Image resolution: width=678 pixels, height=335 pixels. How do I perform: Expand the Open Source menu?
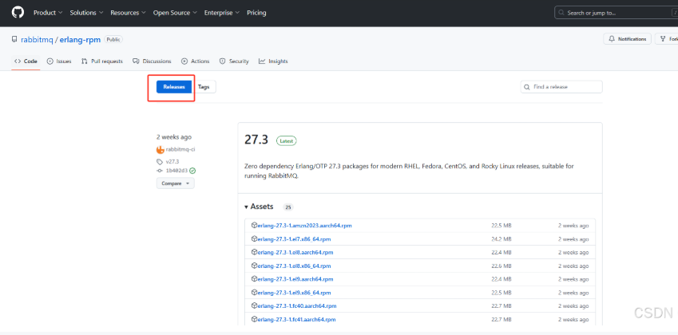[x=175, y=13]
